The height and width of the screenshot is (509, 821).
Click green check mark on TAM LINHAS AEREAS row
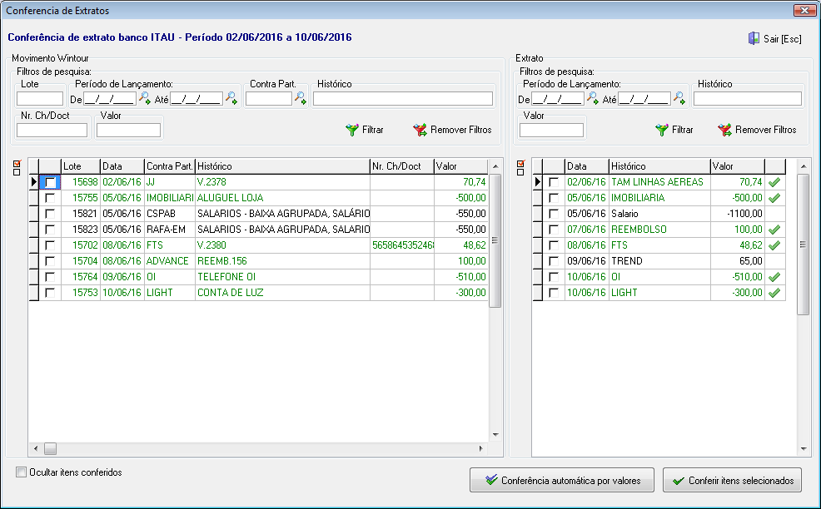pos(774,182)
